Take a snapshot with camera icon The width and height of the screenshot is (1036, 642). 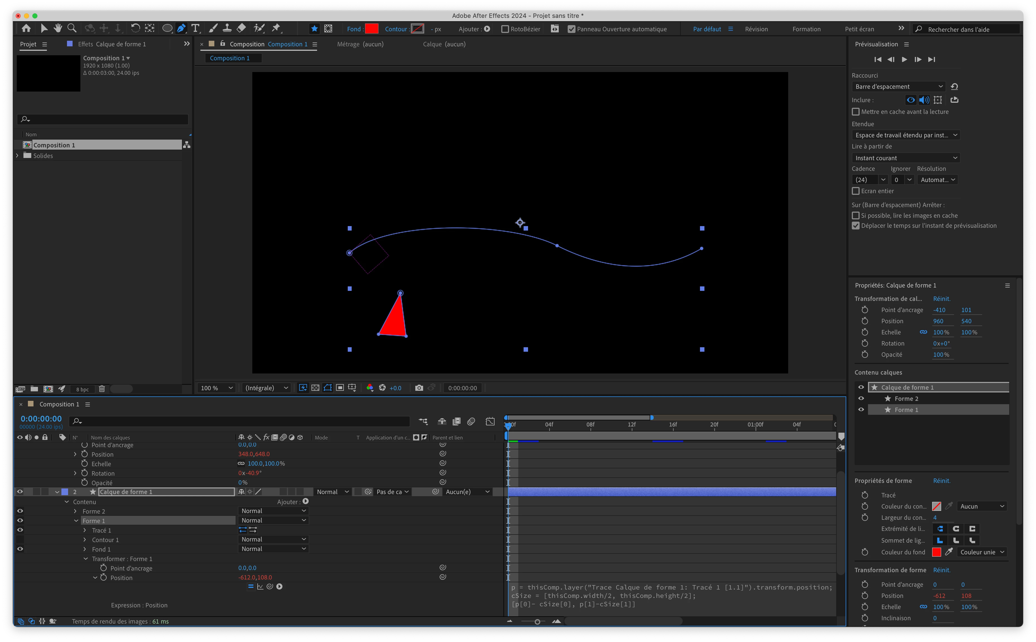(419, 388)
